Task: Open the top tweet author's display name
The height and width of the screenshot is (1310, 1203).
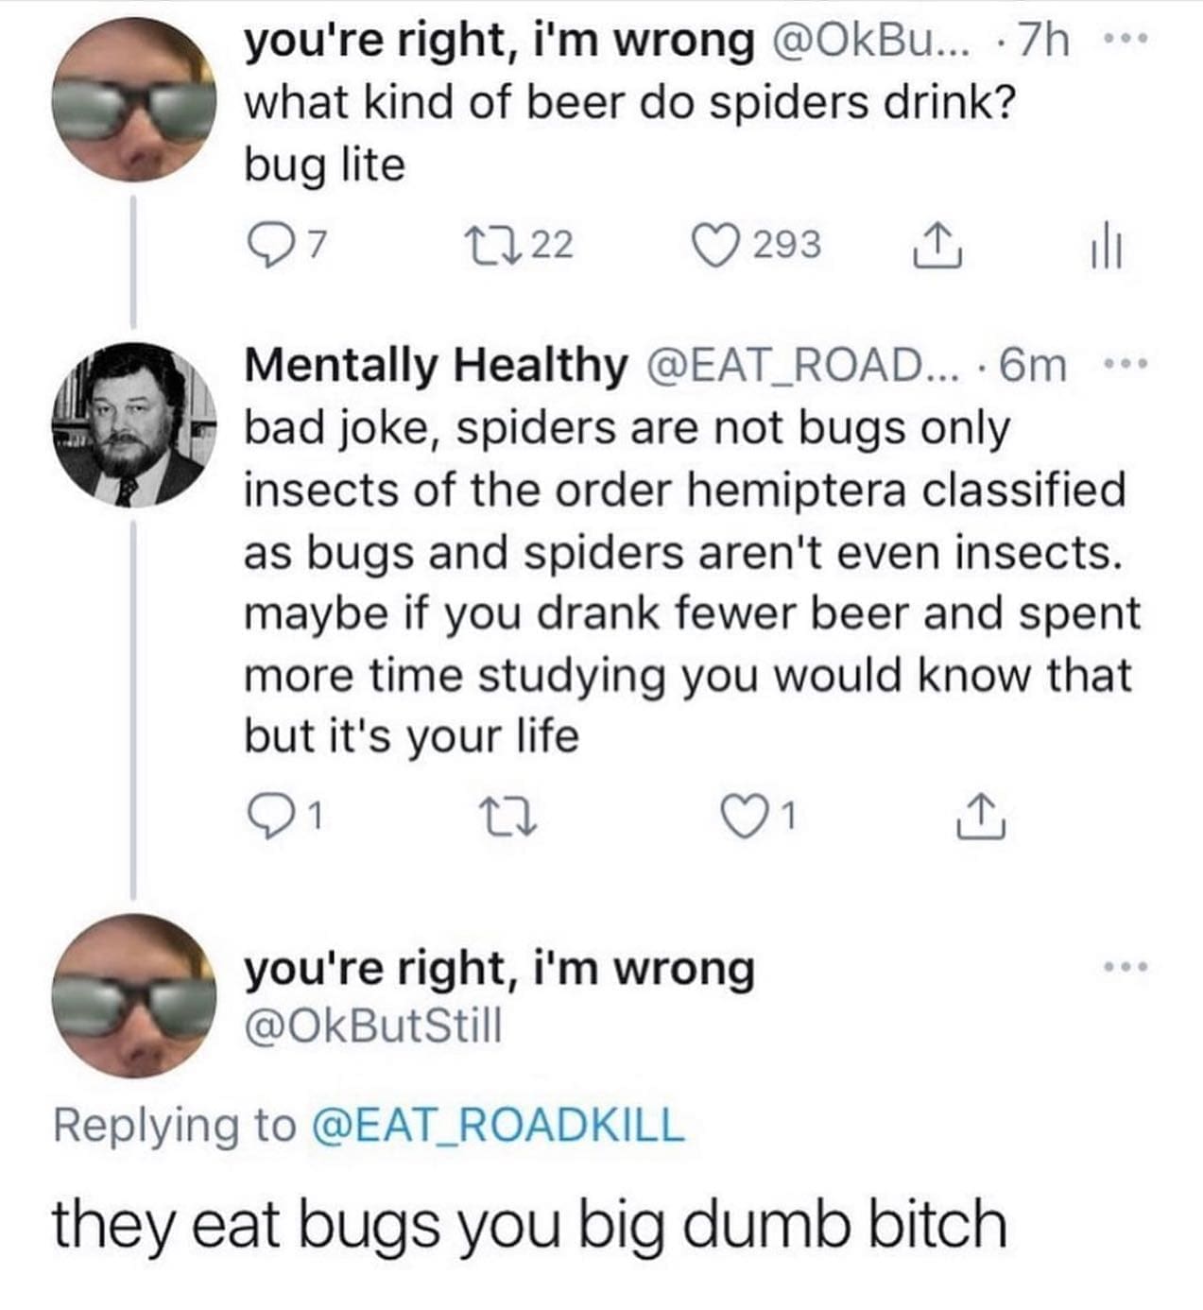Action: (x=499, y=41)
